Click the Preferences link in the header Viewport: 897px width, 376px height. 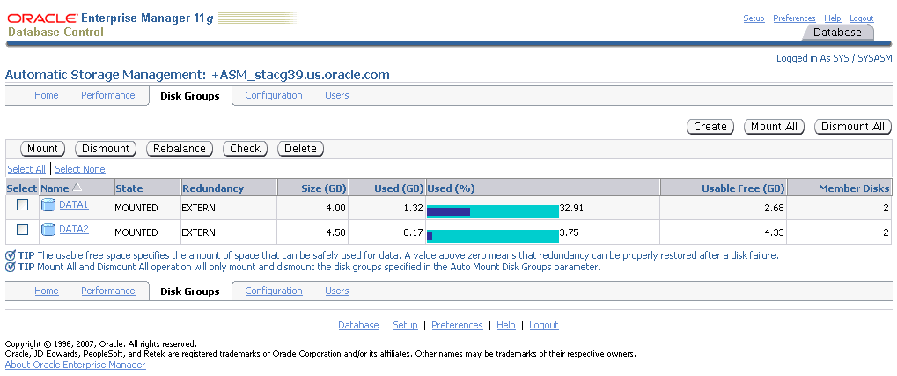pyautogui.click(x=794, y=18)
